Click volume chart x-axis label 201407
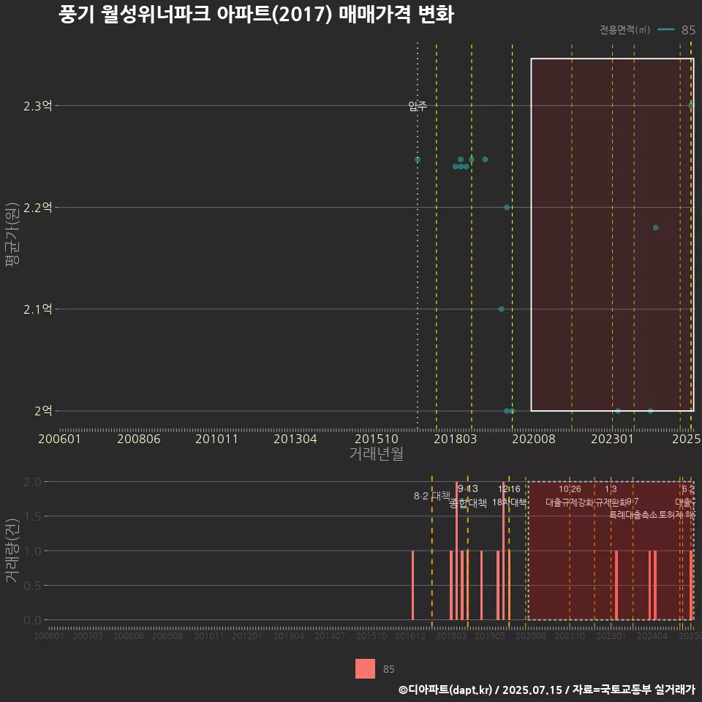 pos(330,635)
